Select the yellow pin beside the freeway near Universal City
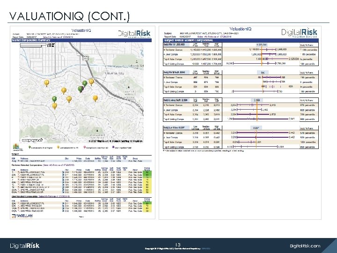 [x=91, y=82]
